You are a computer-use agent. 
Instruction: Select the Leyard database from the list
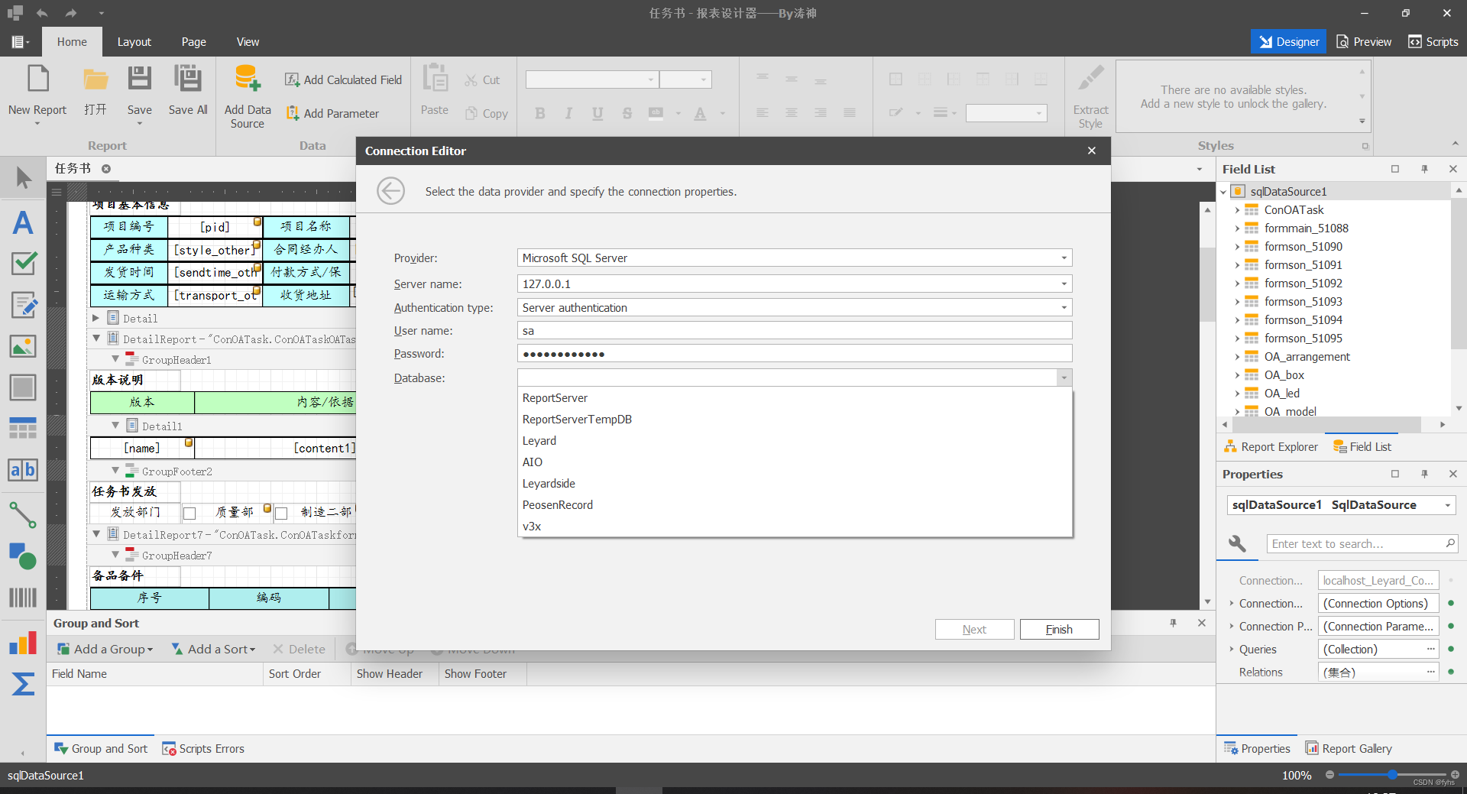pyautogui.click(x=539, y=440)
